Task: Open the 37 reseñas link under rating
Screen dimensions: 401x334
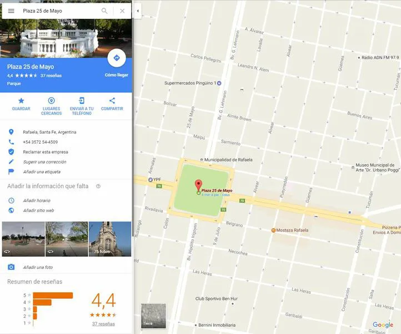Action: [x=103, y=323]
